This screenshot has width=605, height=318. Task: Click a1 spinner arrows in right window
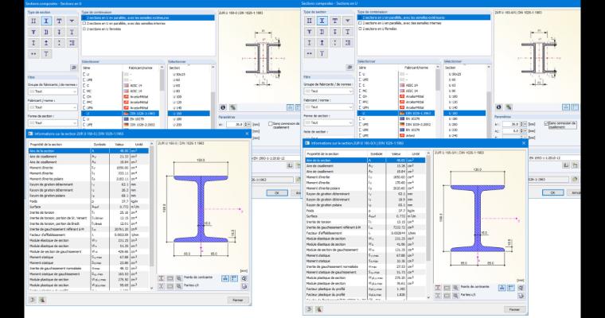523,124
